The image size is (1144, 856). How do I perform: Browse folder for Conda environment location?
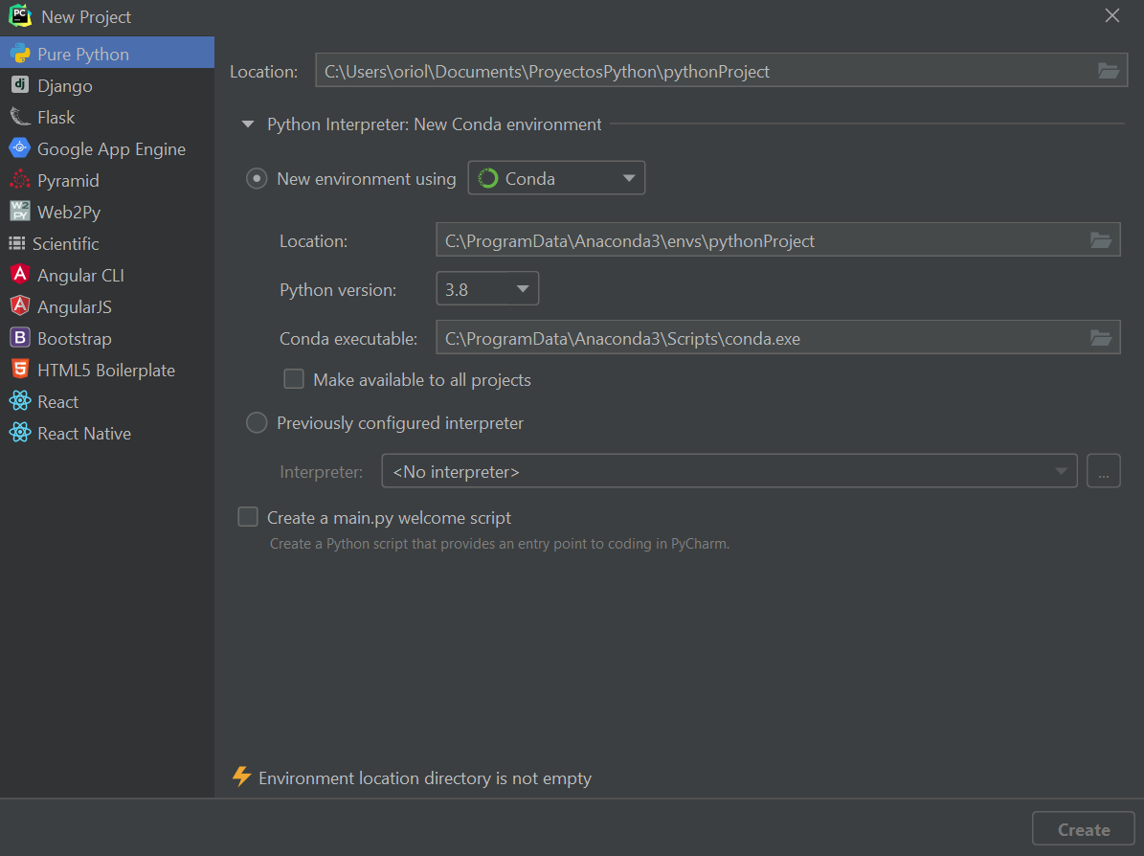coord(1101,240)
